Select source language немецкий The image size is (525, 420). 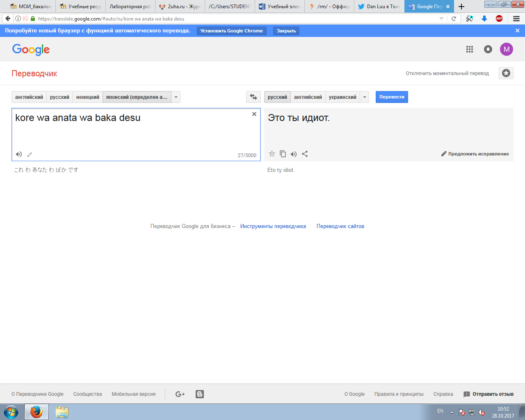(88, 97)
